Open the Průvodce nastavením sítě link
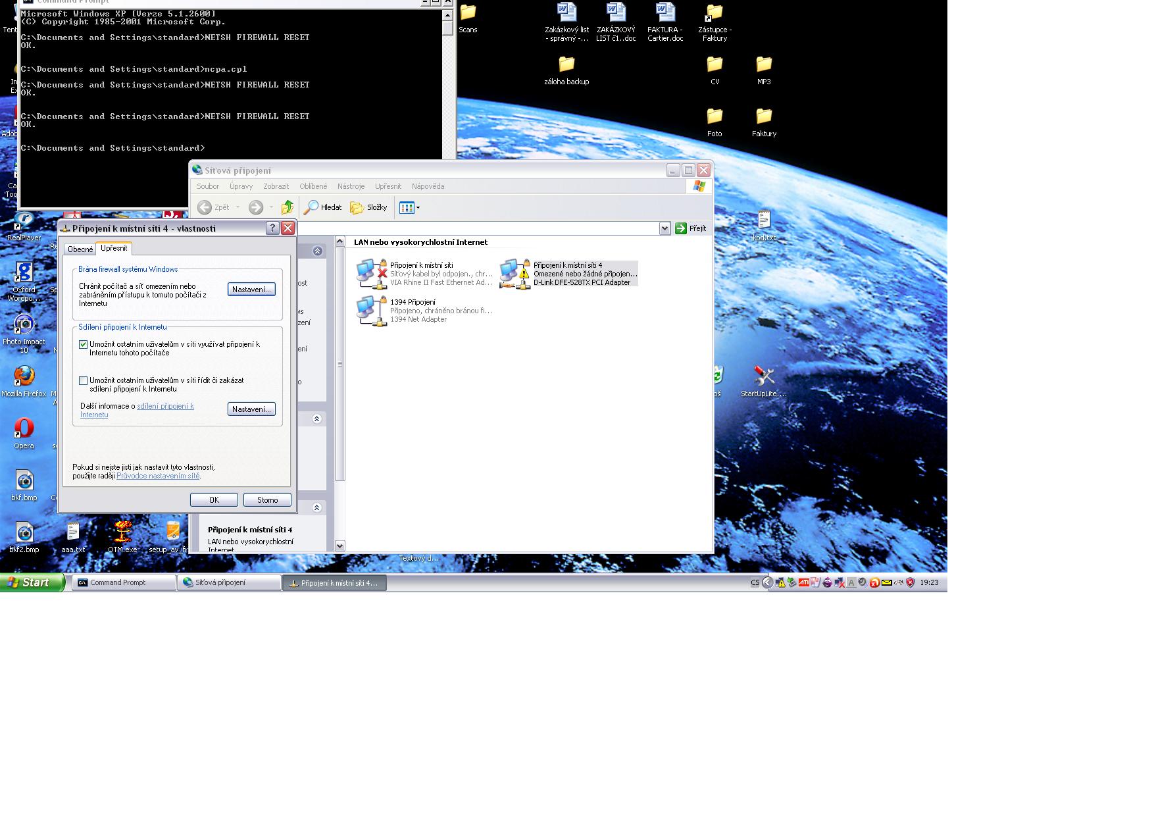1154x816 pixels. coord(158,476)
